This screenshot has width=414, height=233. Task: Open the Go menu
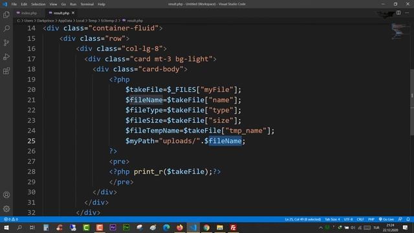tap(63, 4)
